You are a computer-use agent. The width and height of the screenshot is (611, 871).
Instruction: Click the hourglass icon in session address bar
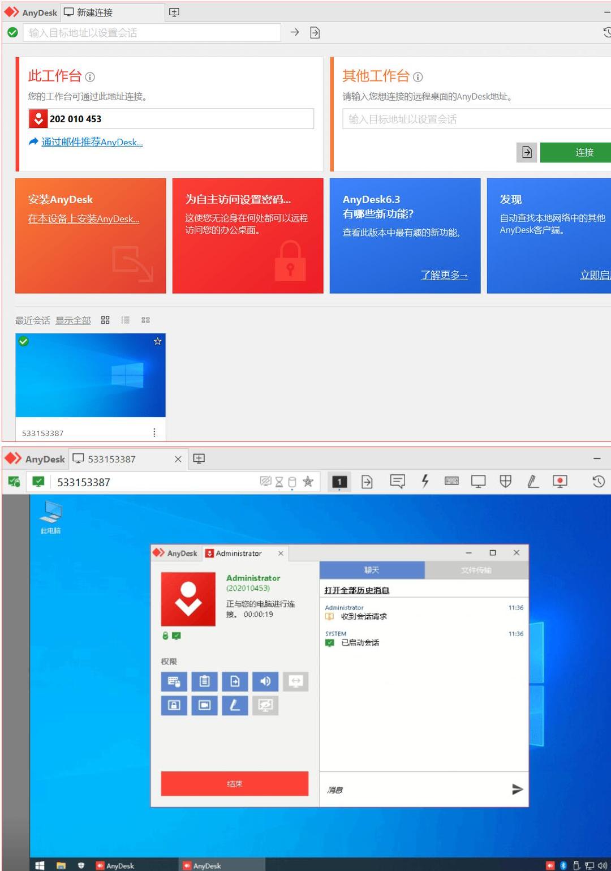[x=279, y=482]
